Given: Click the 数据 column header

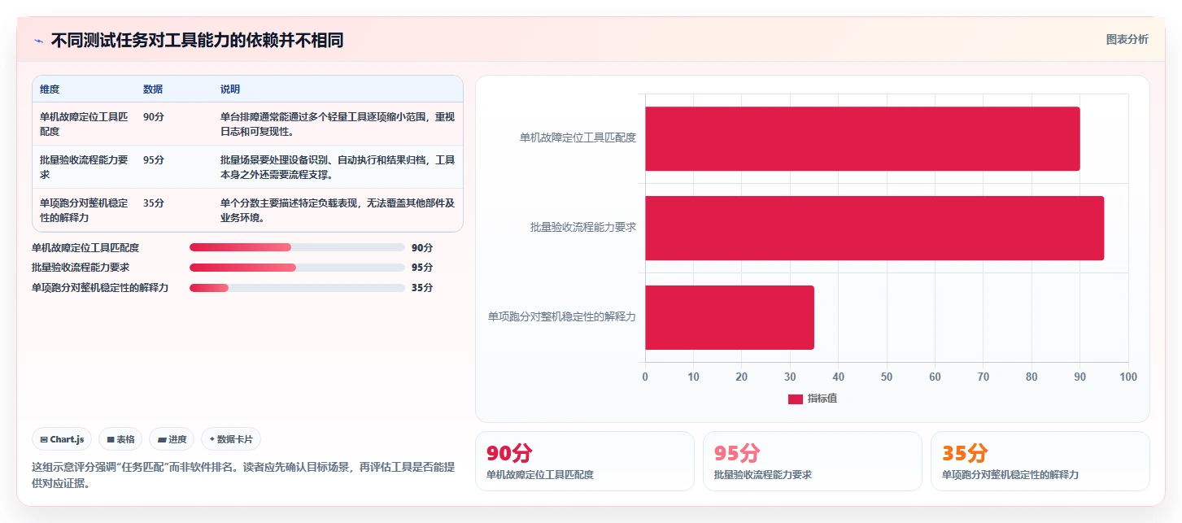Looking at the screenshot, I should pos(153,89).
